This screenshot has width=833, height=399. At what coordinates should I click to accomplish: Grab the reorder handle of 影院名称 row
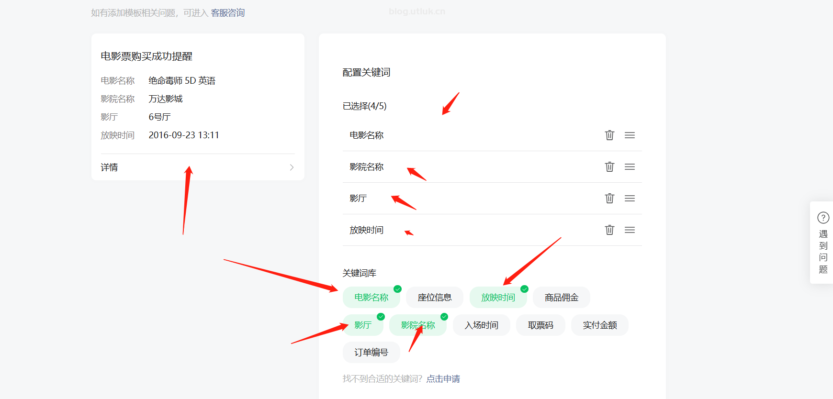[630, 166]
